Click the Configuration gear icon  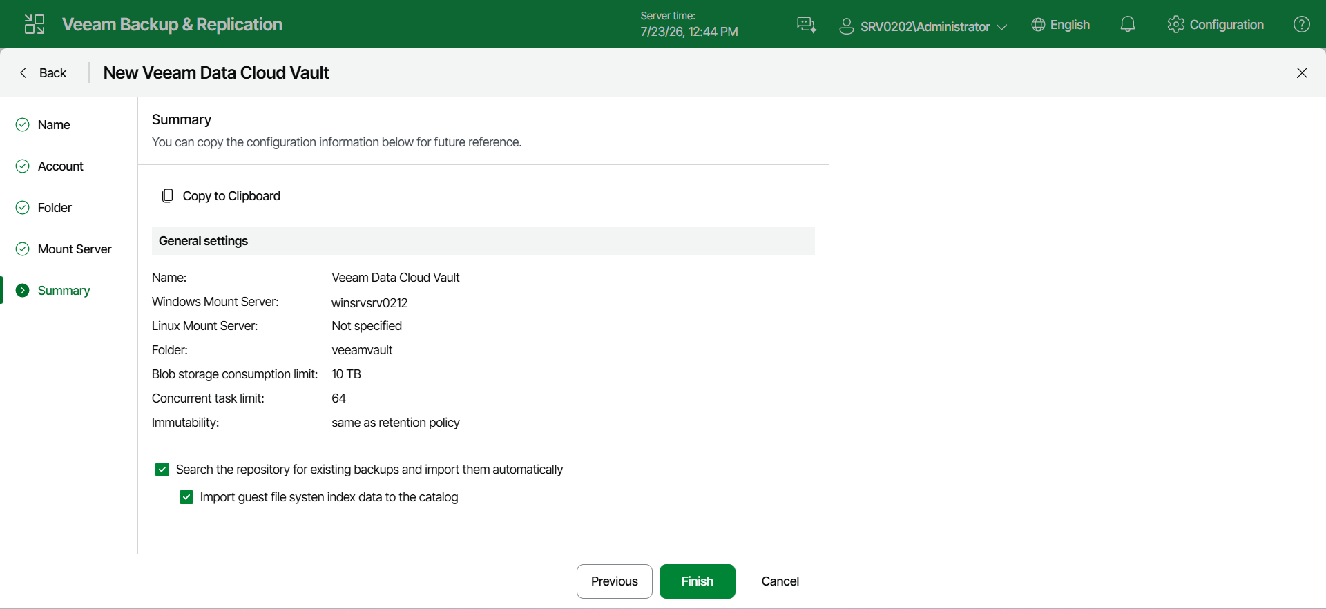1175,25
